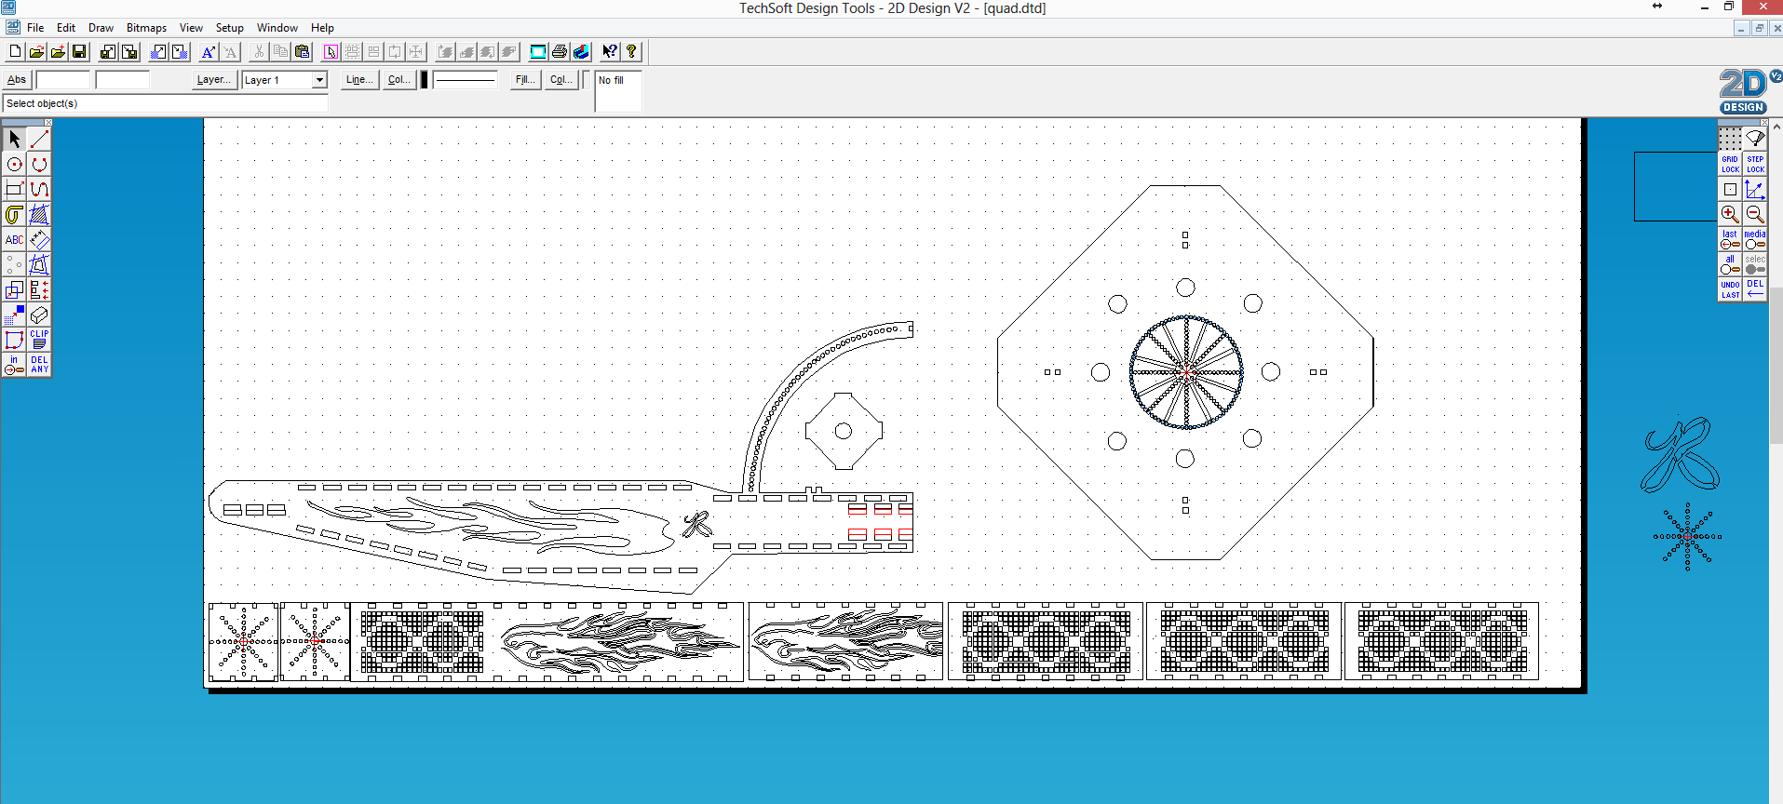Click the CLIP tool icon

[x=39, y=340]
